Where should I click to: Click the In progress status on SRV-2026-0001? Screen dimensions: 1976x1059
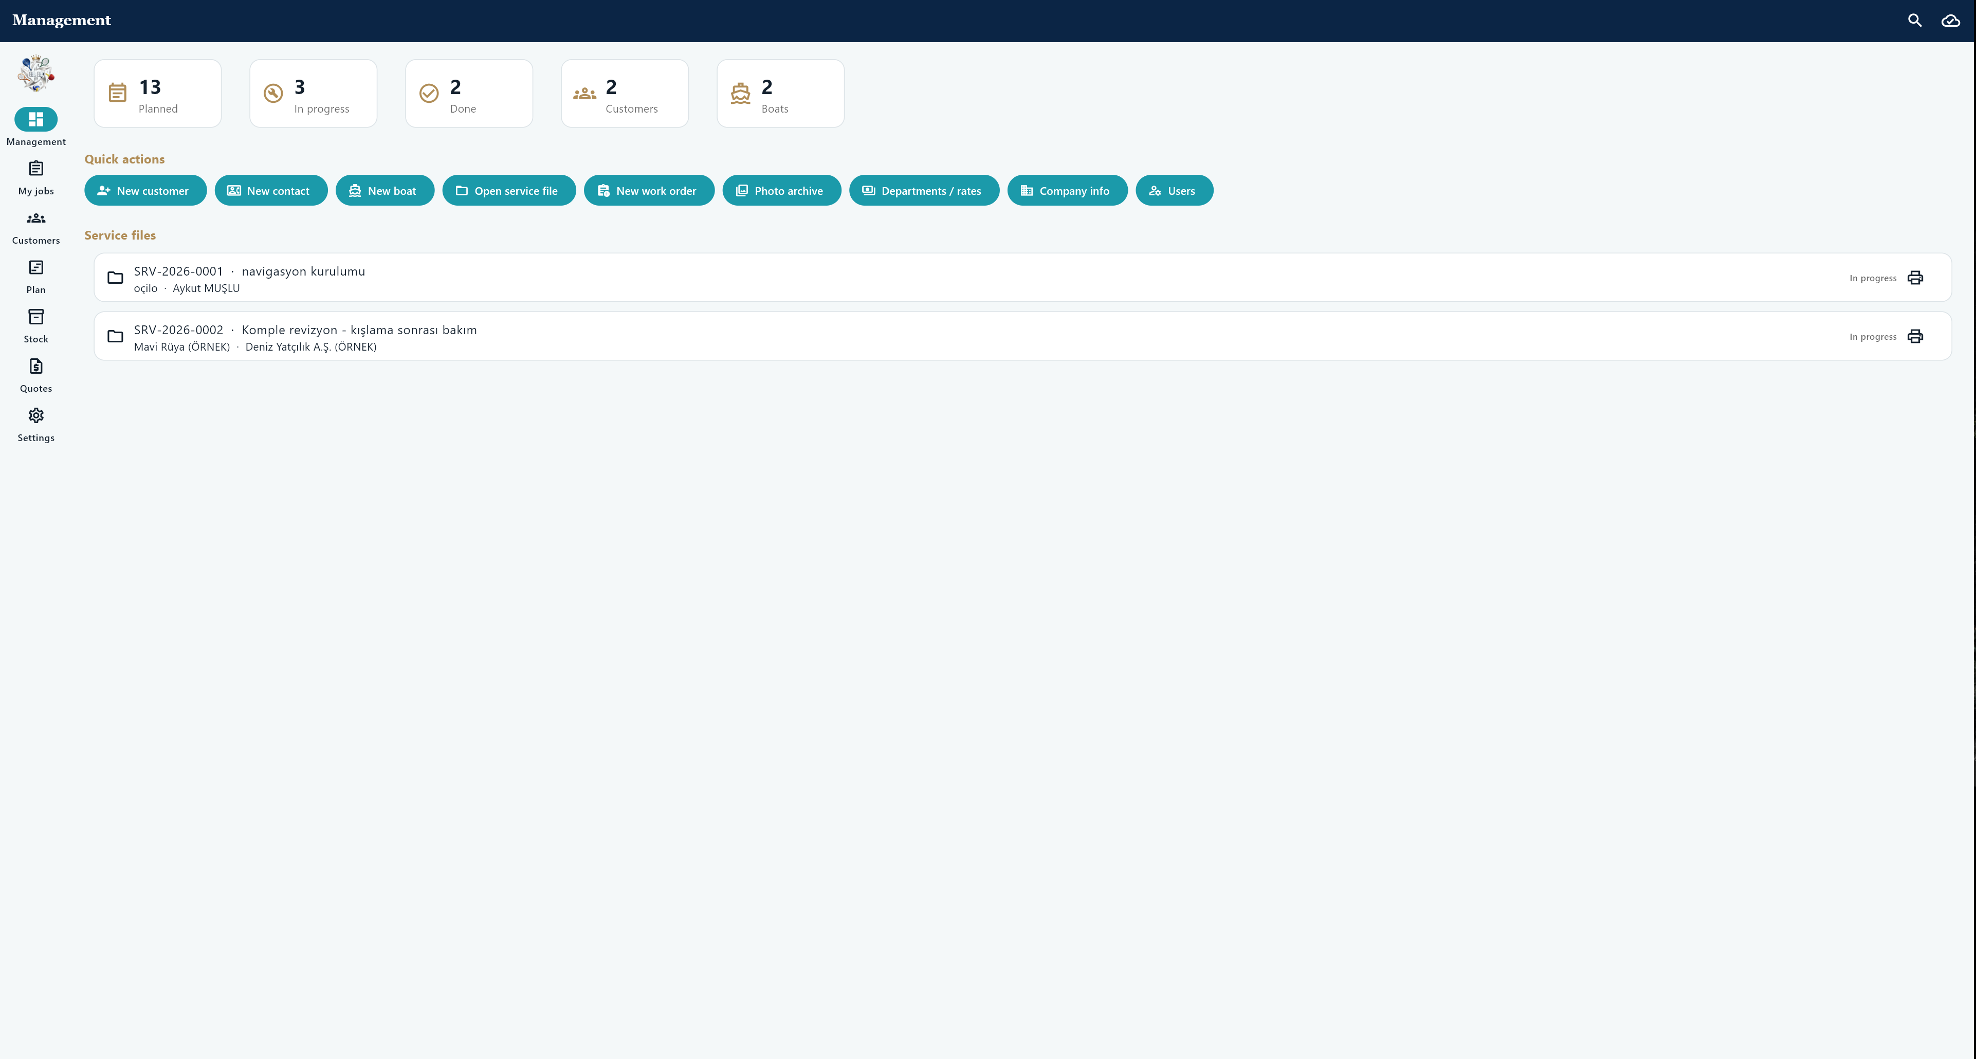click(1873, 278)
